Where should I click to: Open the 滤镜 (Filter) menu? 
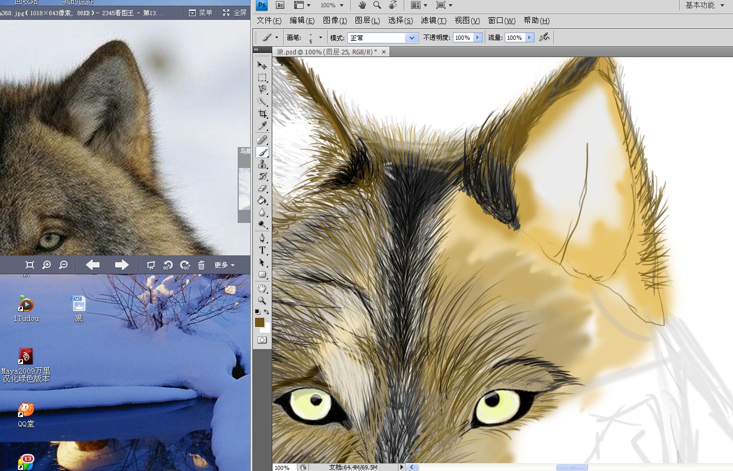[x=434, y=20]
